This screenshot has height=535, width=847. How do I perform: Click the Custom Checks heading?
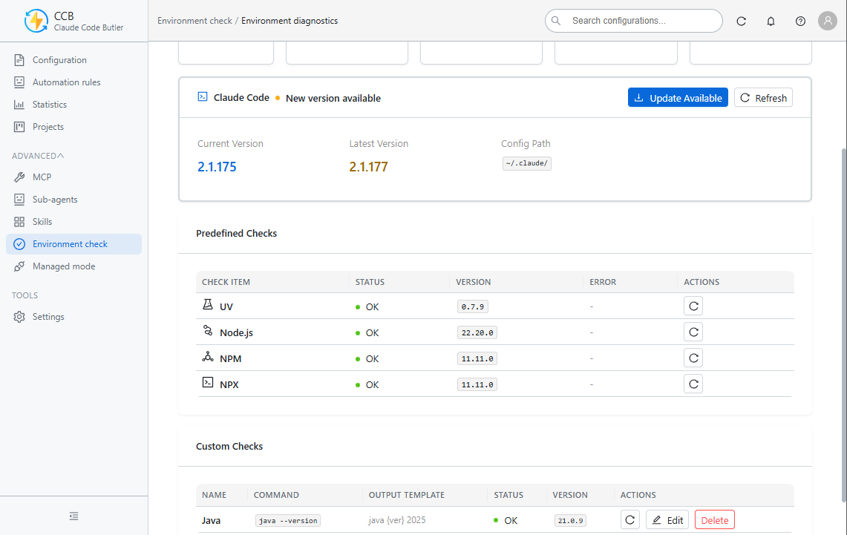[229, 447]
